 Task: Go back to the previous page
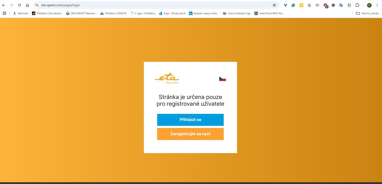(x=3, y=5)
